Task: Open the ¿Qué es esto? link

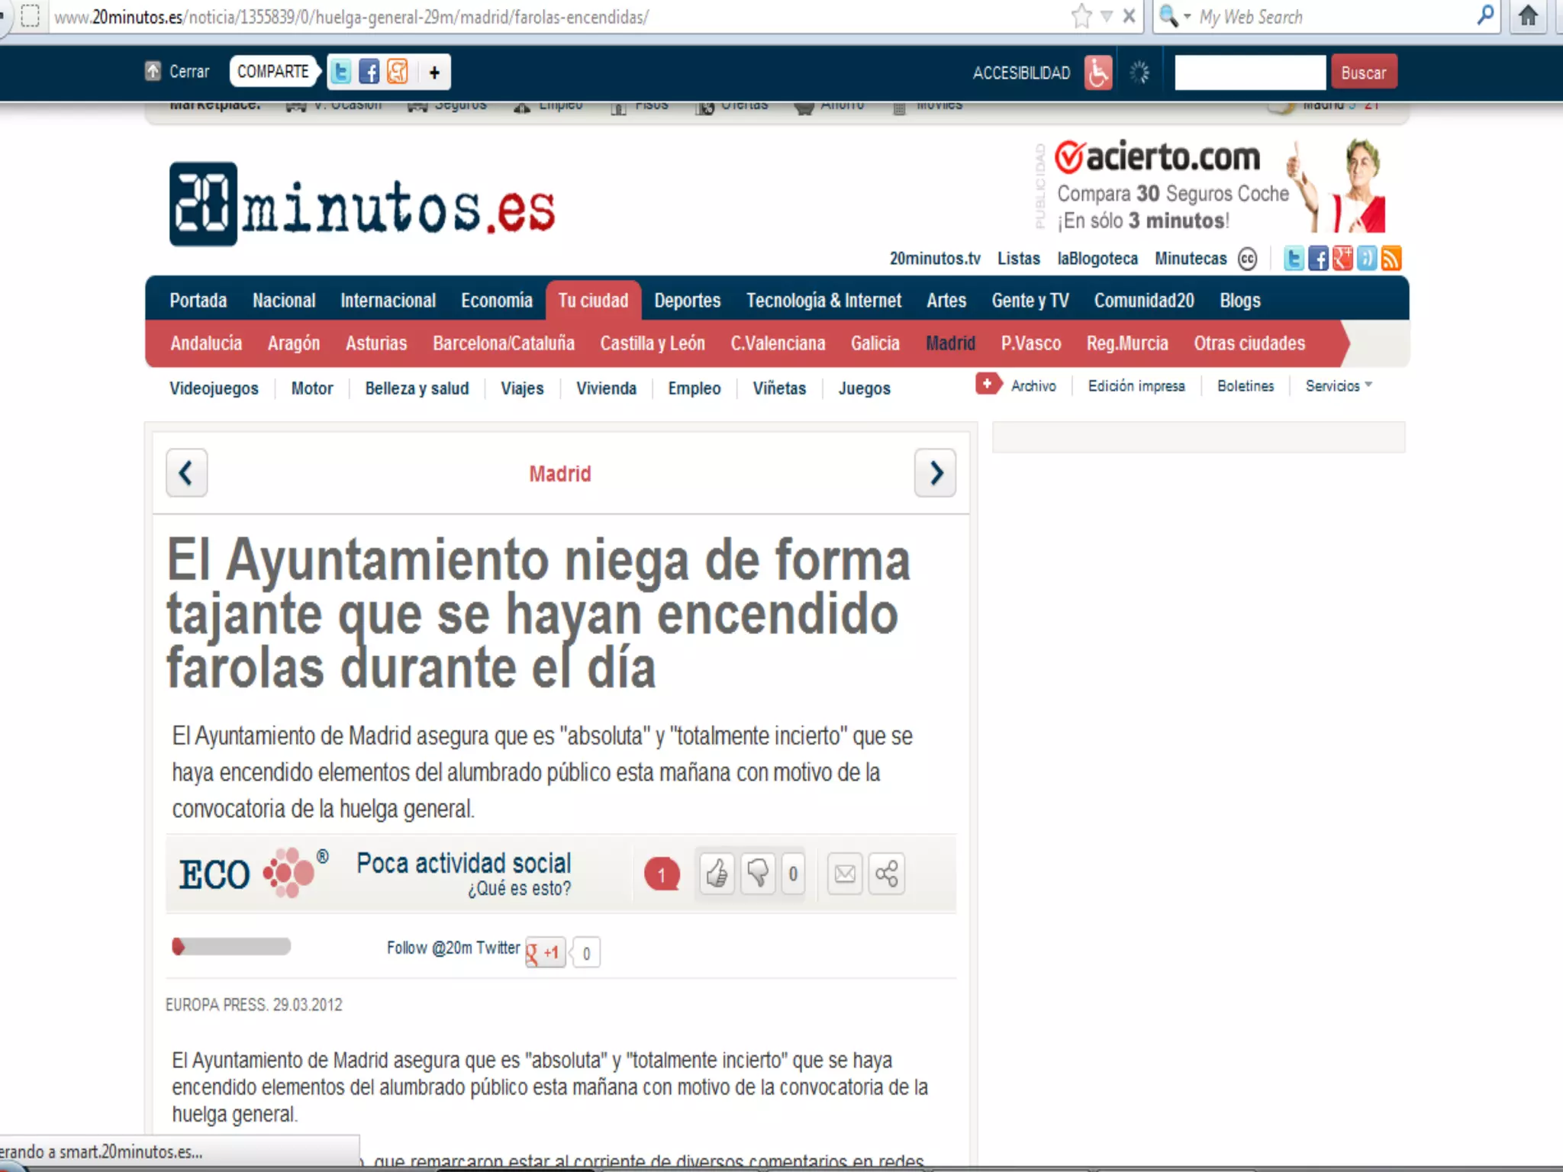Action: pyautogui.click(x=519, y=889)
